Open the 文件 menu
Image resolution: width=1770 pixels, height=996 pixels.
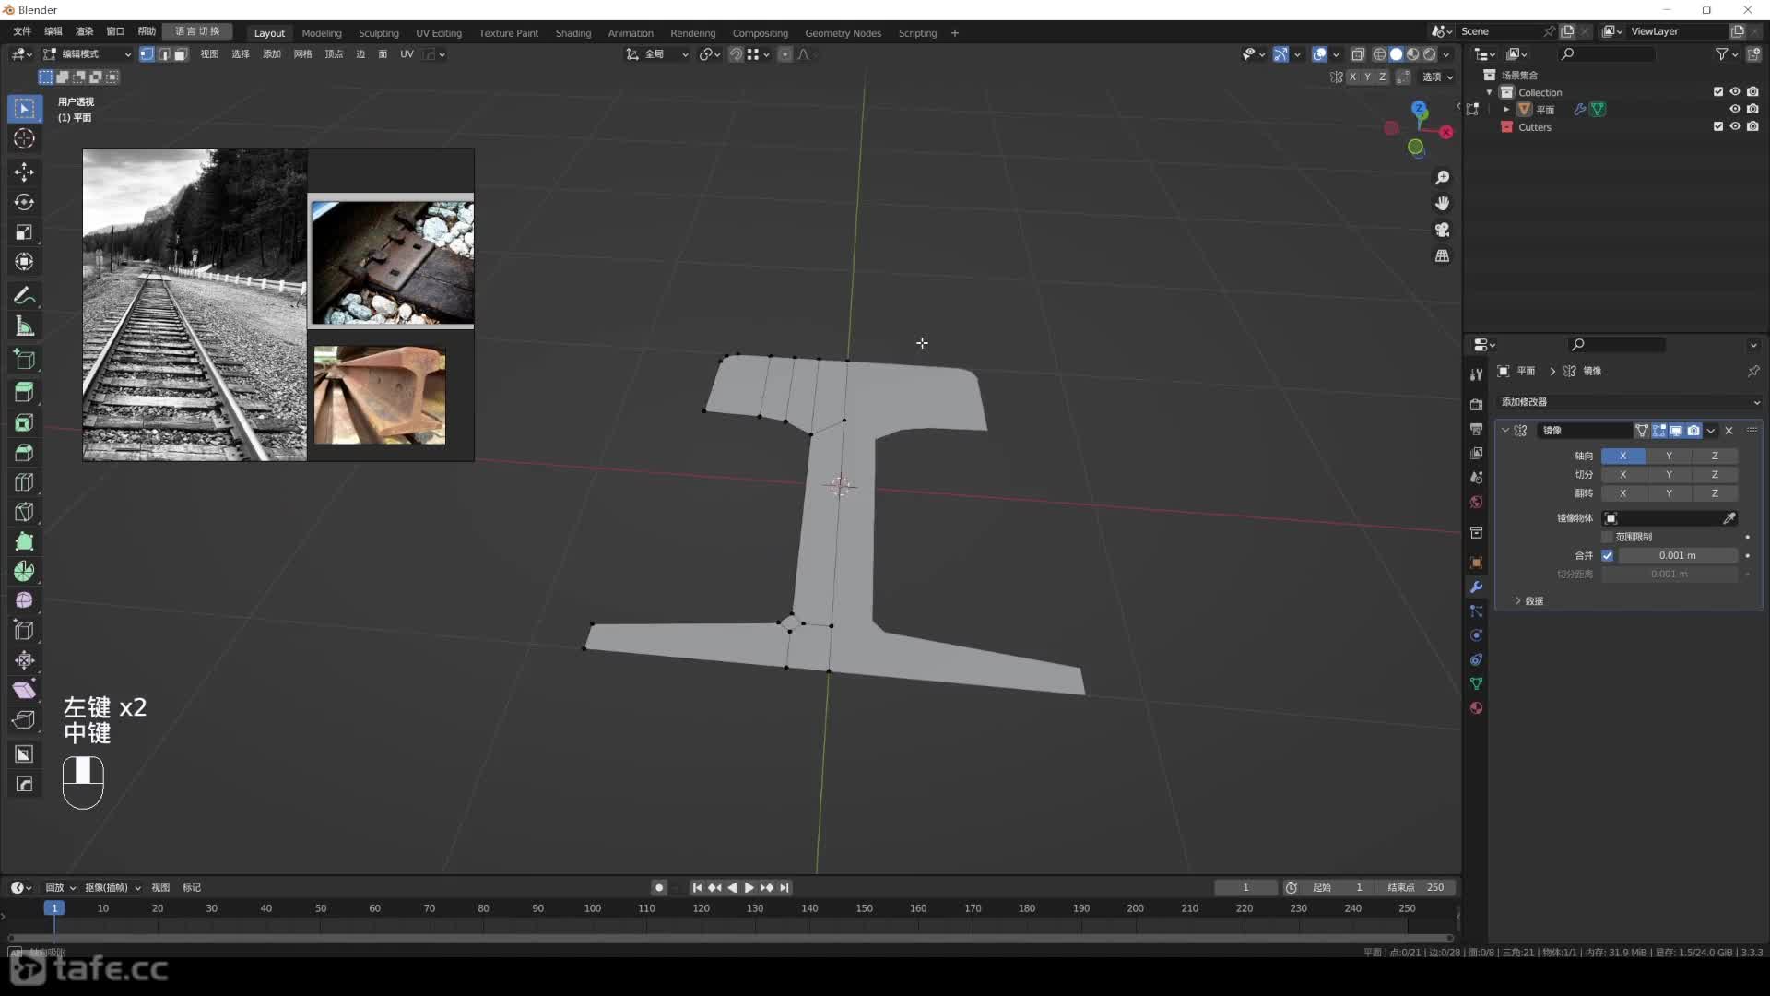[x=22, y=31]
